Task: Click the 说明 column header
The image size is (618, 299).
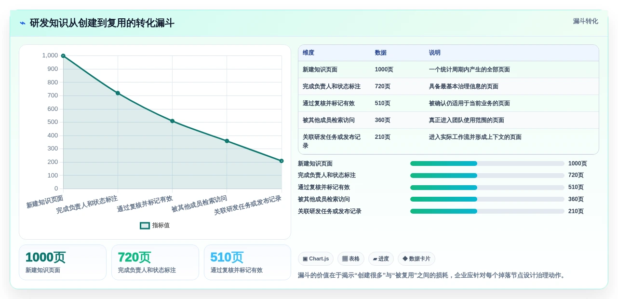Action: pyautogui.click(x=435, y=53)
